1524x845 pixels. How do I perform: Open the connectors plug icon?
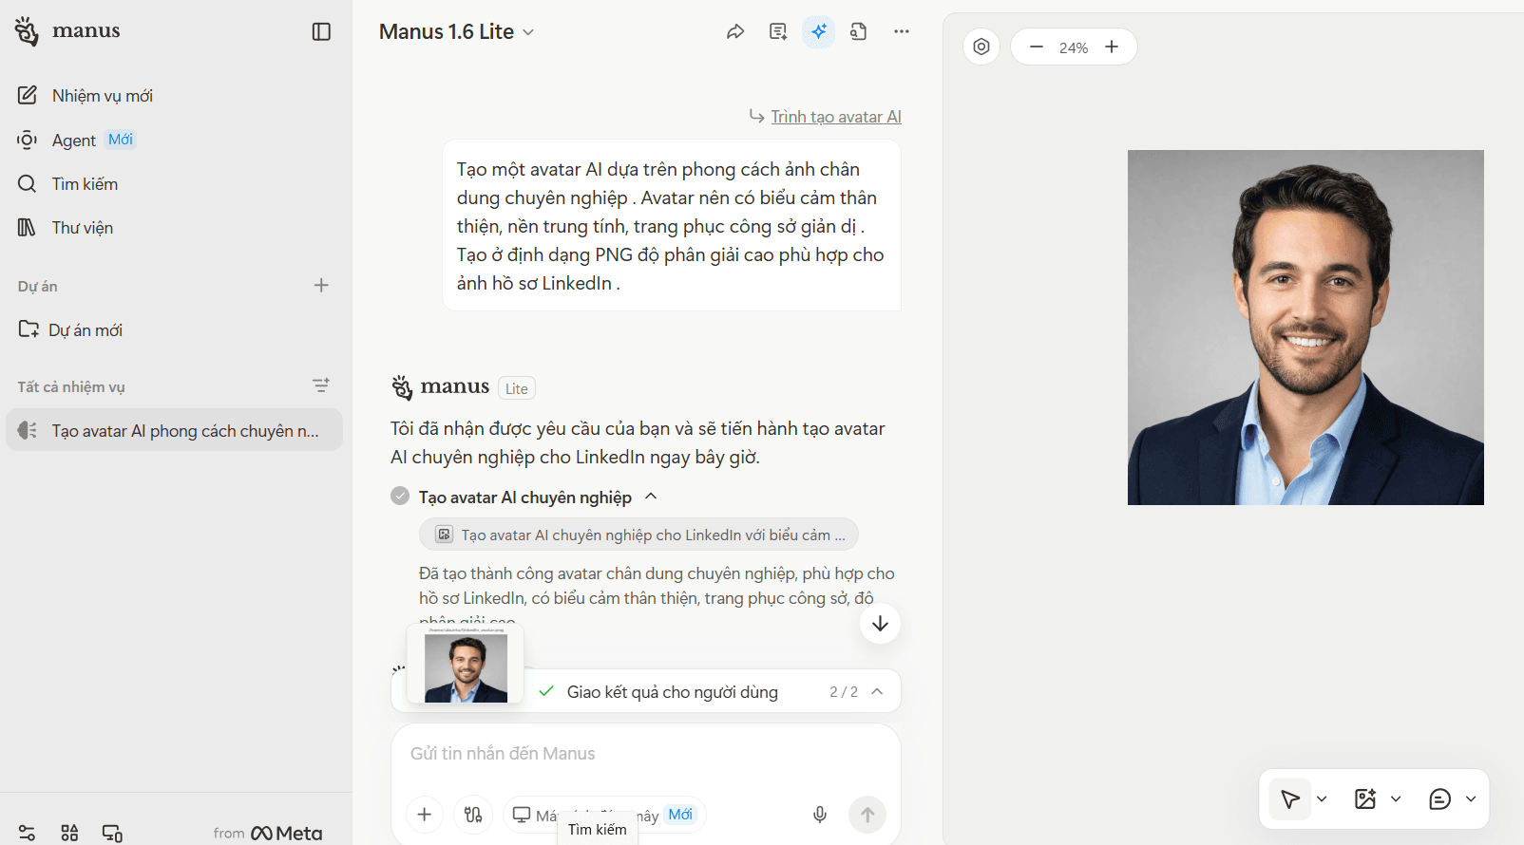click(473, 815)
